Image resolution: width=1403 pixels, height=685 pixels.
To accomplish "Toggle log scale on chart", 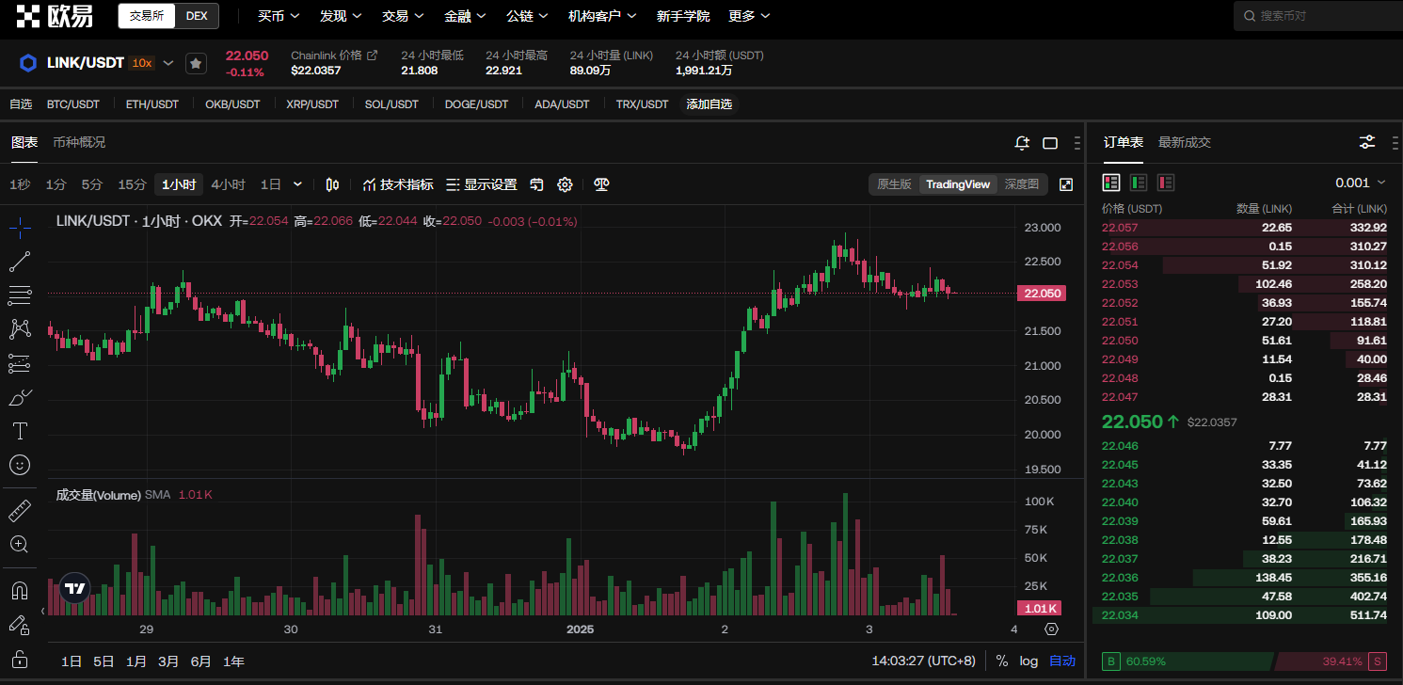I will pos(1028,661).
